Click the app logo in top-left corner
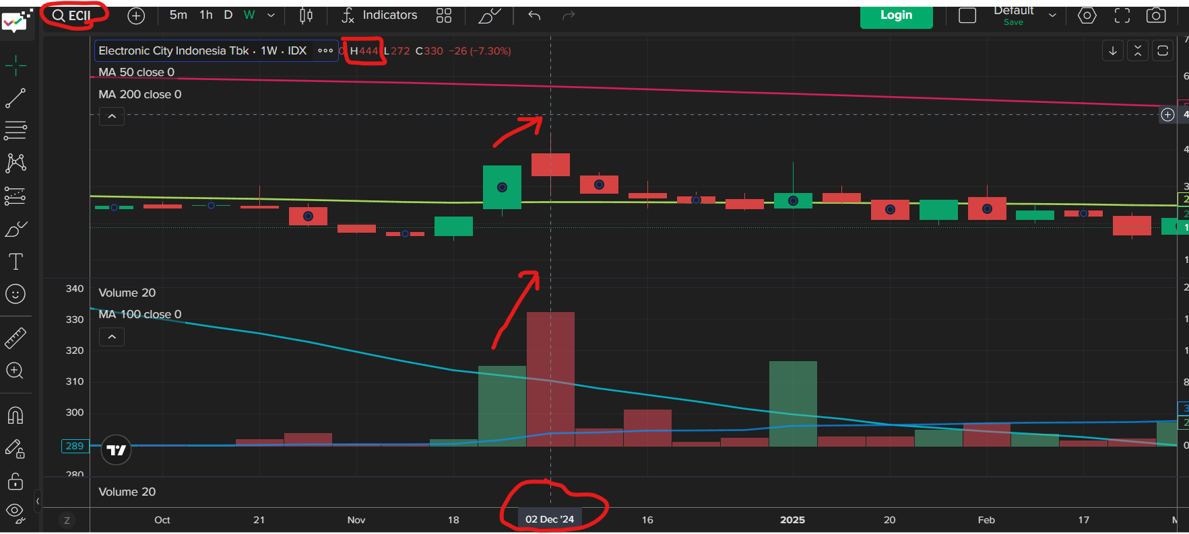The height and width of the screenshot is (534, 1189). click(x=16, y=22)
